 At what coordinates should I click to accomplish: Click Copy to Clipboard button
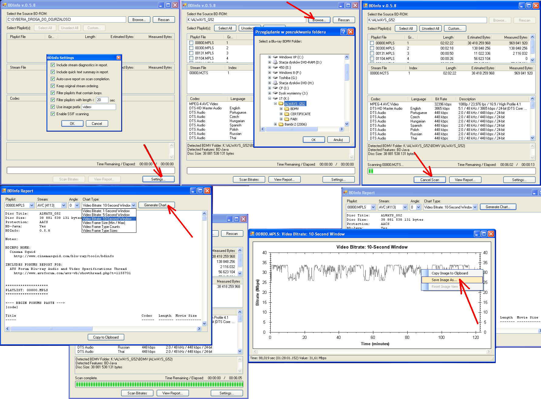pos(106,337)
